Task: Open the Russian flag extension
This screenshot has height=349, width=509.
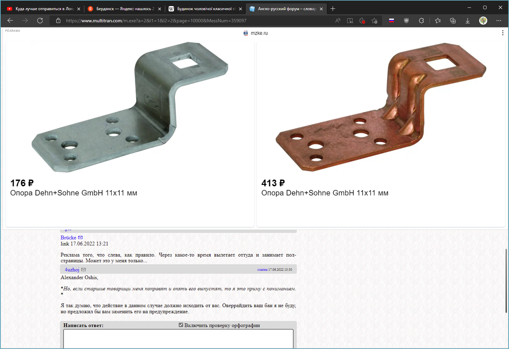Action: click(391, 21)
